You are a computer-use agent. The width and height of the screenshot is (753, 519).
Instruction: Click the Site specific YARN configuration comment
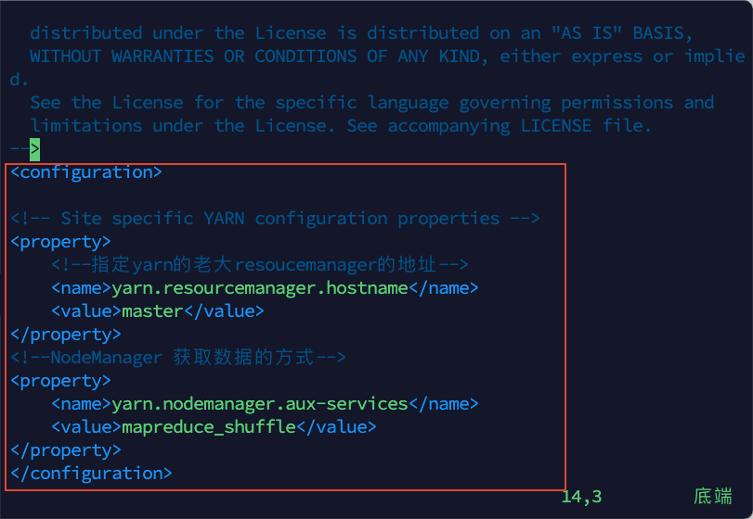(275, 219)
